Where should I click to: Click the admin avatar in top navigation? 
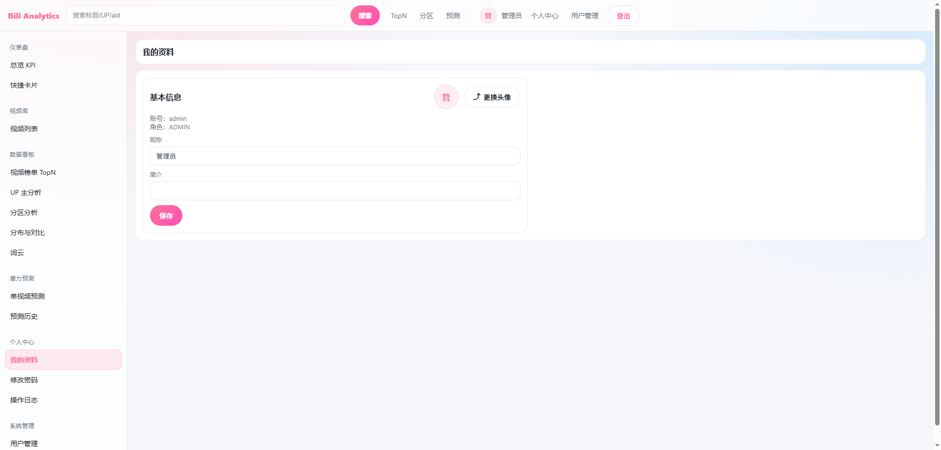488,16
